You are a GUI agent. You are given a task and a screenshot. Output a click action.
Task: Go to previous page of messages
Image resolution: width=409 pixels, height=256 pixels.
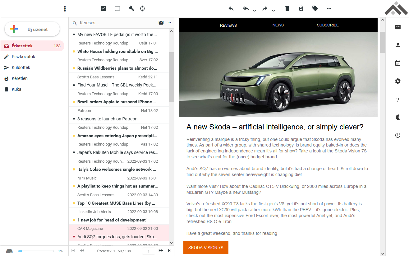pos(82,250)
